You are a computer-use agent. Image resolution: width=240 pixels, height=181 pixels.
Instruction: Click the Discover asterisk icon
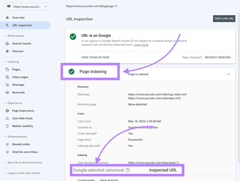(8, 51)
